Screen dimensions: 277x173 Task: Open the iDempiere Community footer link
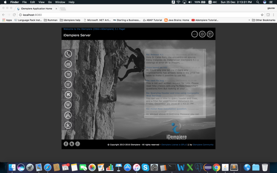tap(203, 144)
